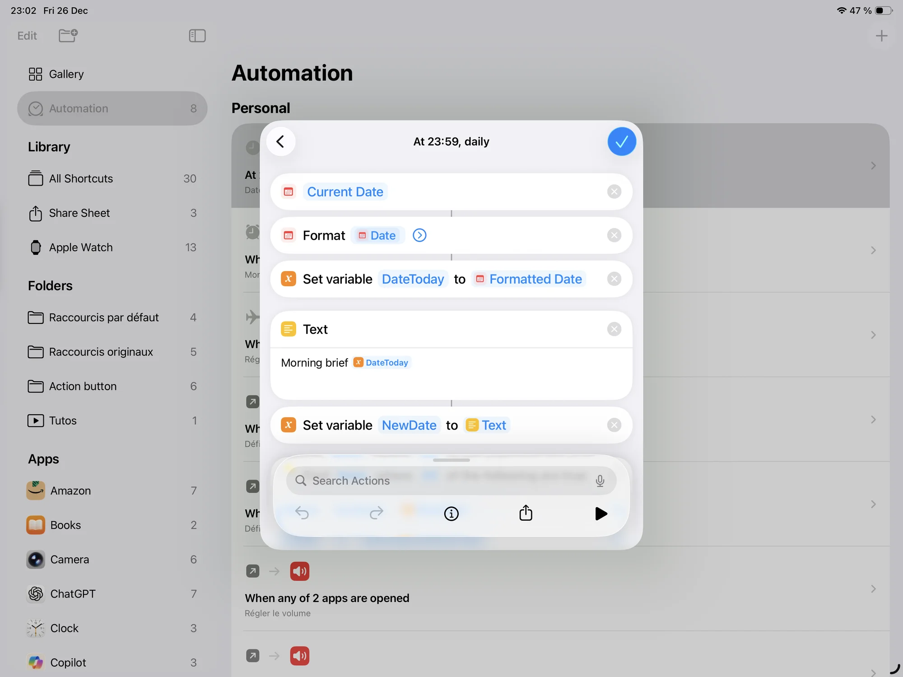Tap the Edit button in the sidebar
903x677 pixels.
pos(27,36)
